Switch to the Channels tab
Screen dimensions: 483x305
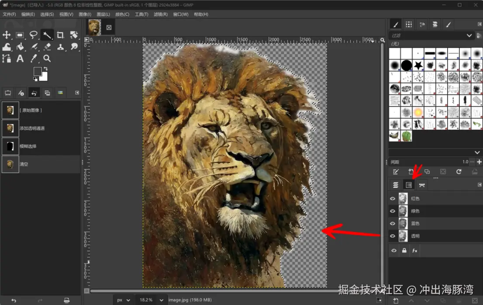[x=409, y=185]
